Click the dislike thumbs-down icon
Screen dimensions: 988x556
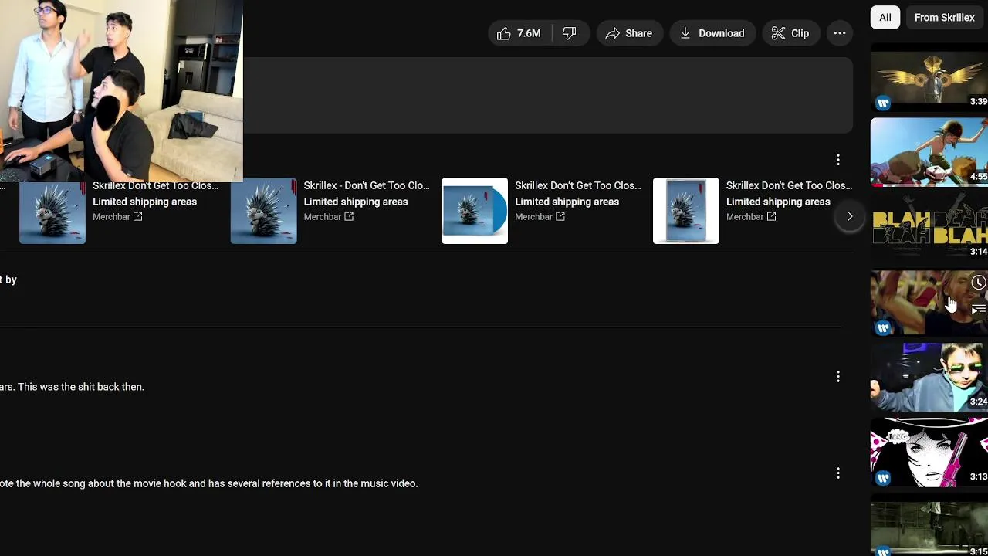click(570, 33)
